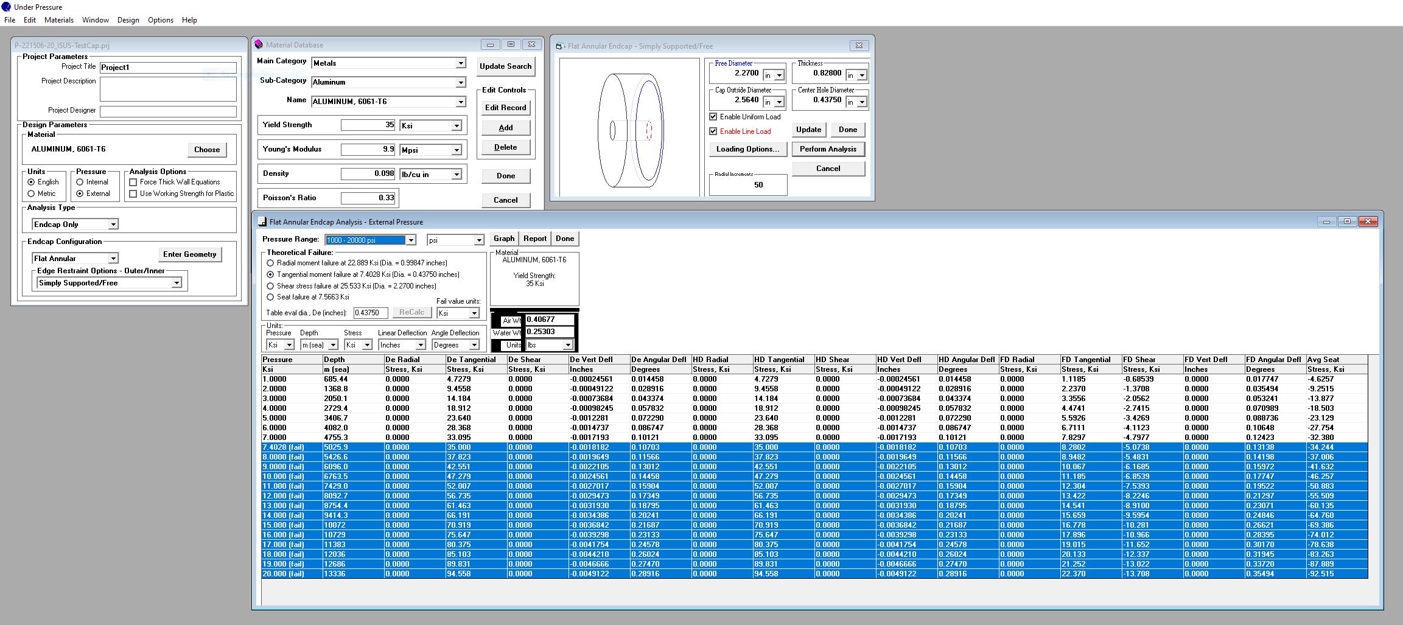Click Free Diameter value field
The height and width of the screenshot is (625, 1403).
click(735, 73)
